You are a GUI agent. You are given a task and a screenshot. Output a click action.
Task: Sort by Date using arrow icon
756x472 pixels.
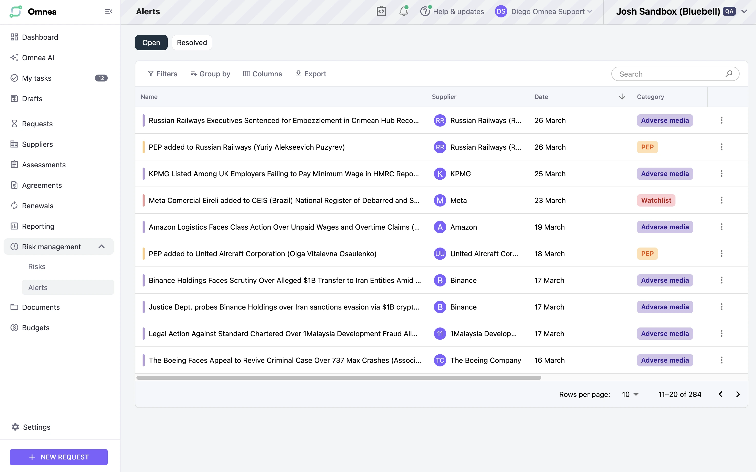pyautogui.click(x=622, y=97)
